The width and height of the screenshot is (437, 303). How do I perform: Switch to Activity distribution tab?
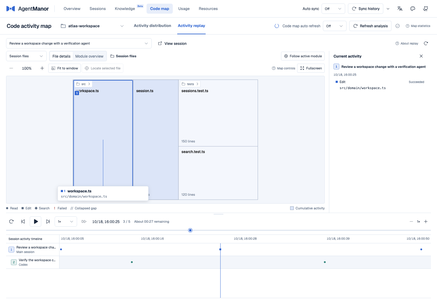[152, 26]
